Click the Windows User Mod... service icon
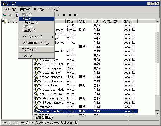This screenshot has height=126, width=161. 36,90
